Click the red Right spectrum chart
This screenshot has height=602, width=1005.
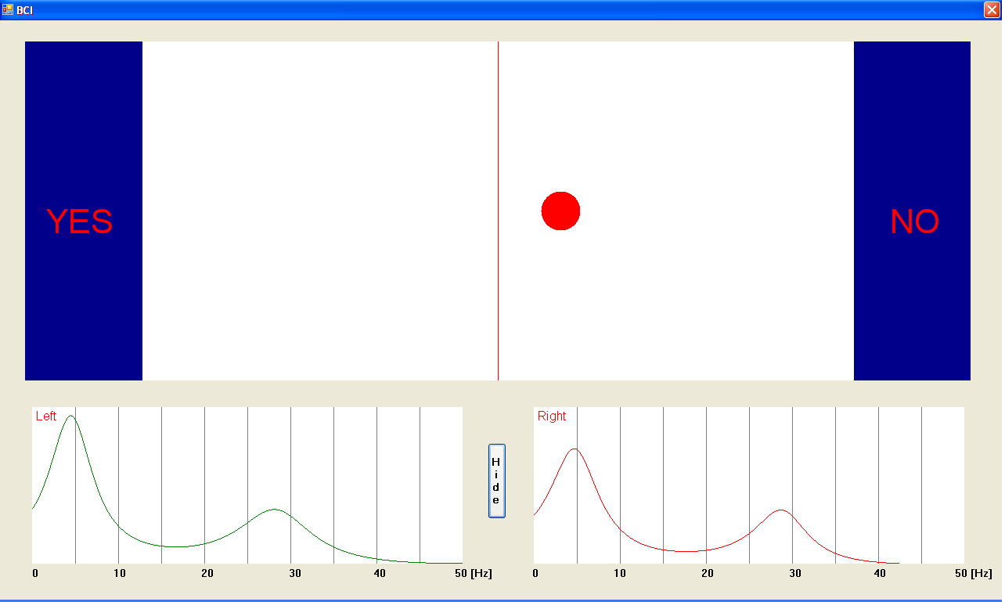click(749, 485)
